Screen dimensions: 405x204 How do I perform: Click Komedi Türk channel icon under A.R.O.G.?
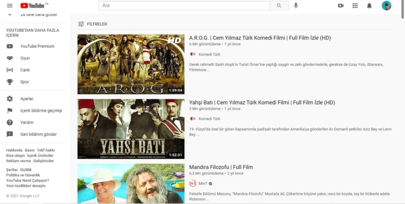pyautogui.click(x=193, y=54)
